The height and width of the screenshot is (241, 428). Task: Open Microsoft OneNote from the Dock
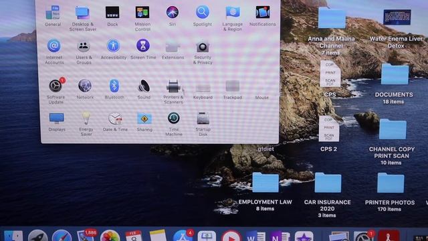(280, 236)
